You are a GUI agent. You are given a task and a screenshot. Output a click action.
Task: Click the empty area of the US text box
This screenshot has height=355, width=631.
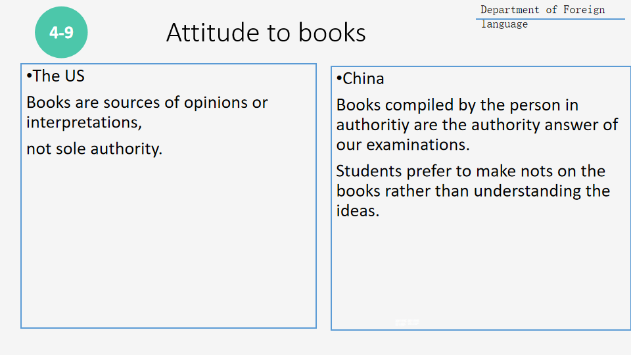click(168, 250)
